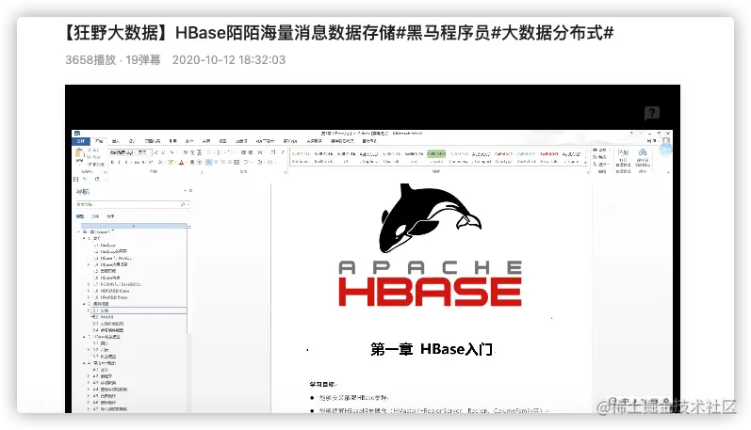Viewport: 751px width, 430px height.
Task: Toggle Bold formatting in the ribbon
Action: coord(112,162)
